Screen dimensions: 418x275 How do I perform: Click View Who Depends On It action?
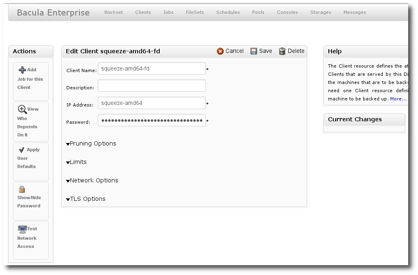point(31,121)
